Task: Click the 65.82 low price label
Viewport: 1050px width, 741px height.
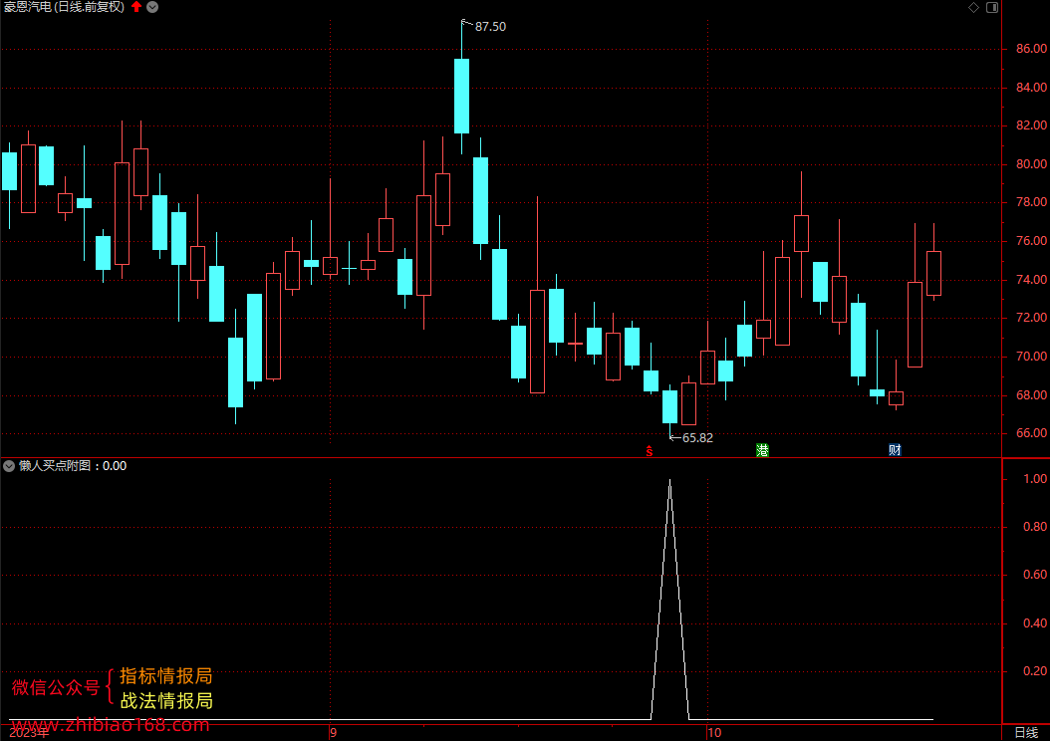Action: click(x=697, y=438)
